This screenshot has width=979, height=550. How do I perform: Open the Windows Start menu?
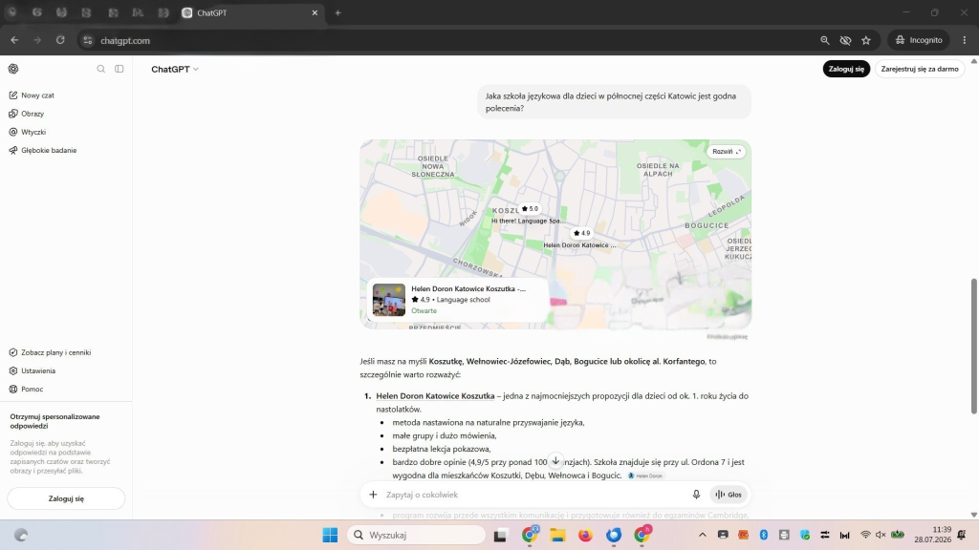(330, 535)
